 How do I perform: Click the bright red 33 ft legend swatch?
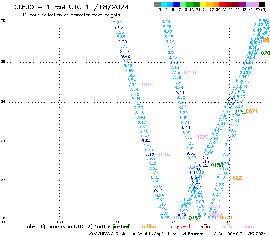(223, 4)
